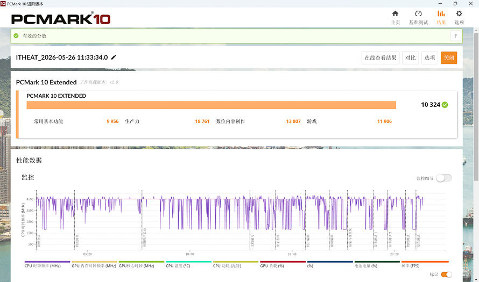The width and height of the screenshot is (479, 282).
Task: Click the orange 关闭 close button
Action: (449, 57)
